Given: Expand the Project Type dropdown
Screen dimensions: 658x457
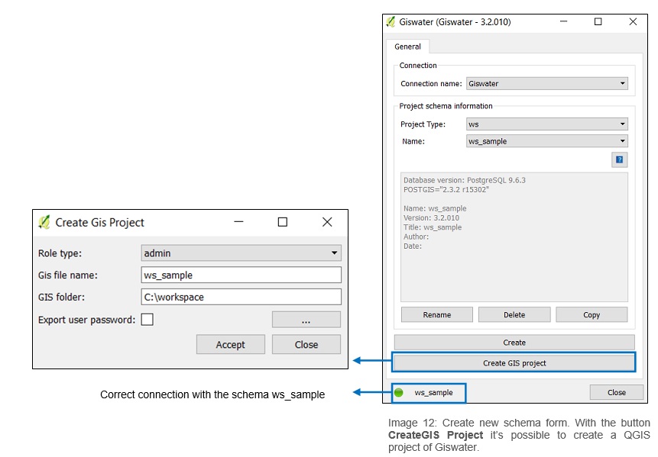Looking at the screenshot, I should pos(546,124).
